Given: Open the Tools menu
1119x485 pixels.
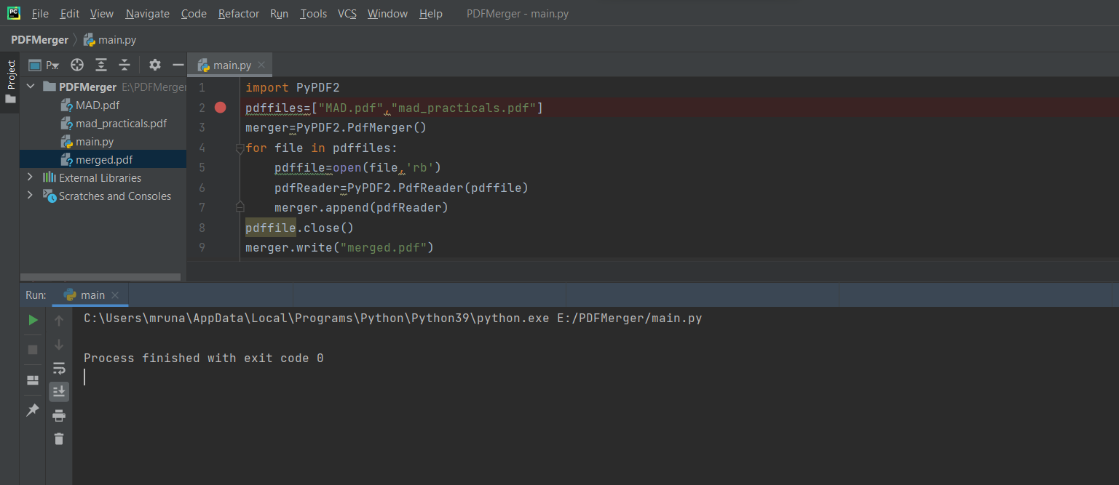Looking at the screenshot, I should tap(314, 14).
